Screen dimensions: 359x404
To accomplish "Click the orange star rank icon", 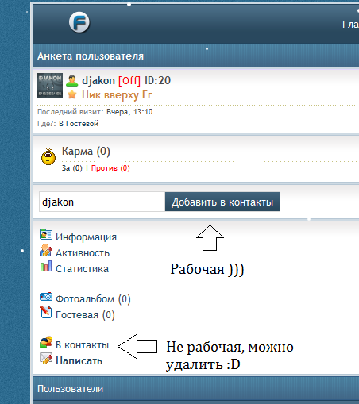I will tap(72, 94).
